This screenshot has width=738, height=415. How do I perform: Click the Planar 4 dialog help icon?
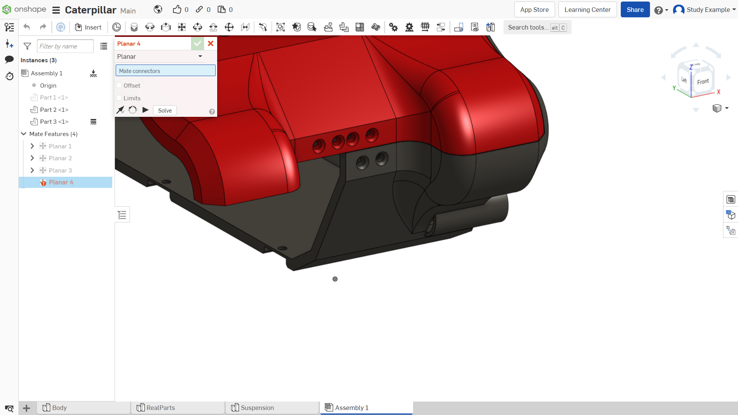pyautogui.click(x=212, y=111)
